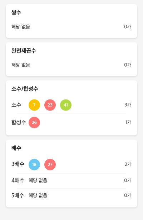Choose the 3배수 row label
The image size is (143, 220).
18,164
